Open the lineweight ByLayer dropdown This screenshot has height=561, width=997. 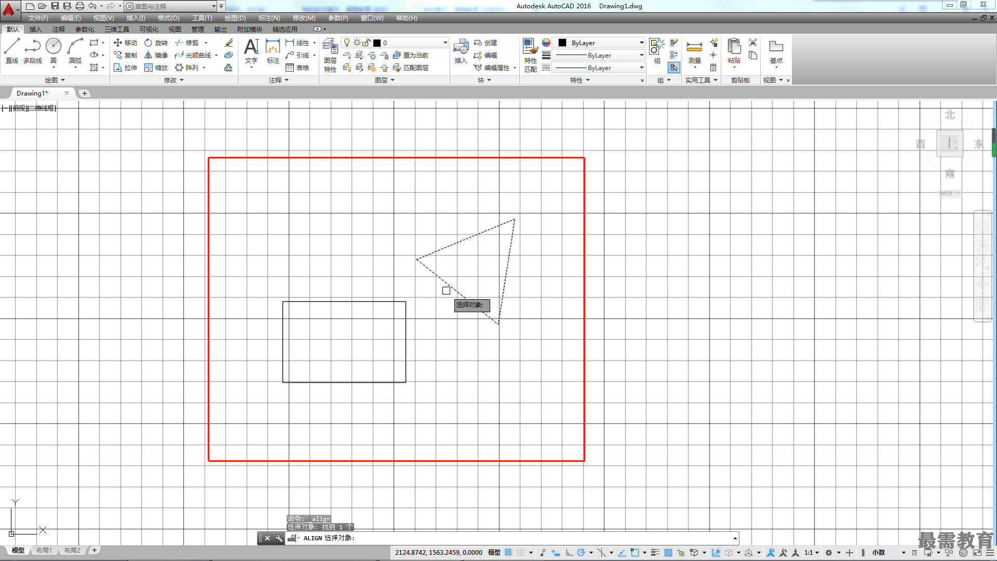coord(599,55)
